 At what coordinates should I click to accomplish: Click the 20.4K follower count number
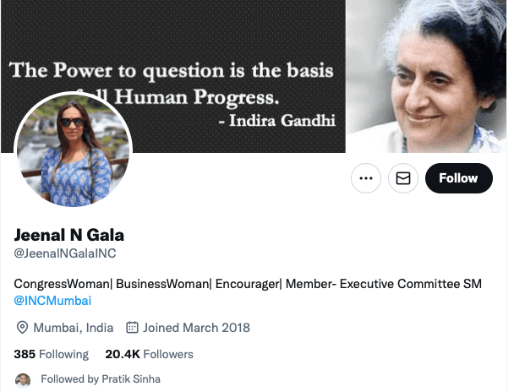pos(123,354)
